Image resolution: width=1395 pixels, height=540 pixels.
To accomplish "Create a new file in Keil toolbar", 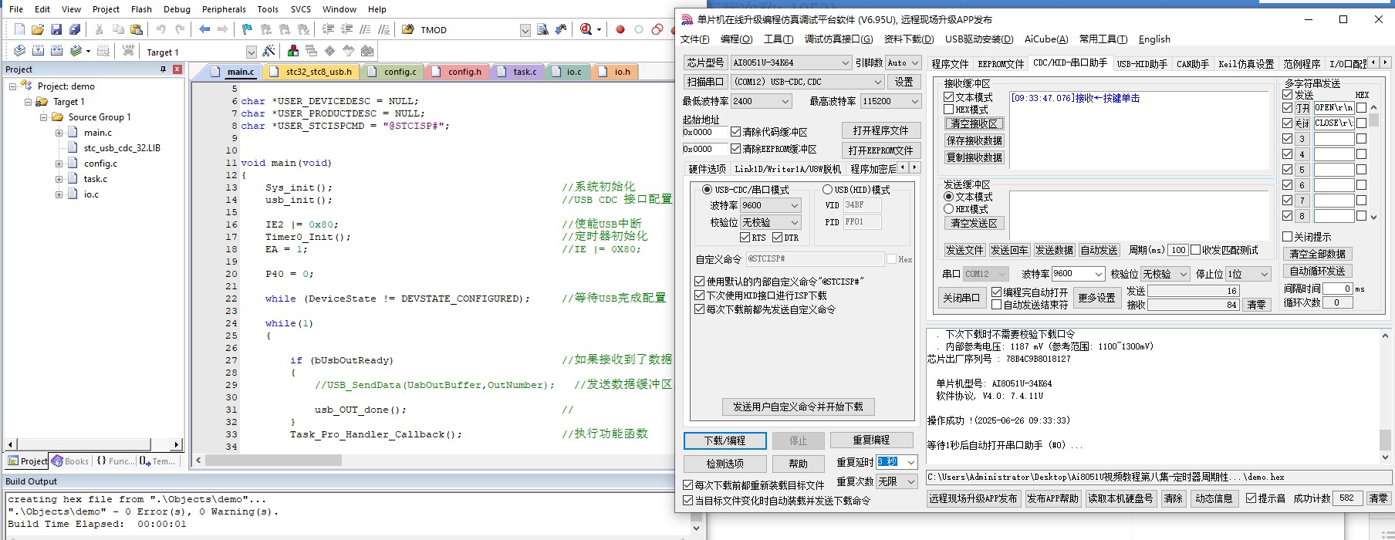I will [19, 29].
